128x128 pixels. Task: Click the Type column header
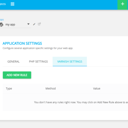[9, 89]
